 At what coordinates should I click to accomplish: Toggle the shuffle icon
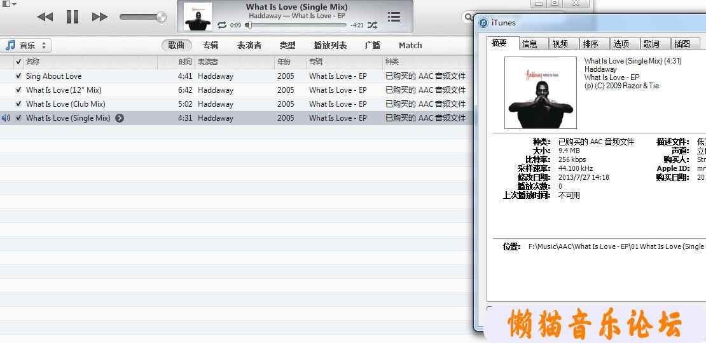coord(372,25)
